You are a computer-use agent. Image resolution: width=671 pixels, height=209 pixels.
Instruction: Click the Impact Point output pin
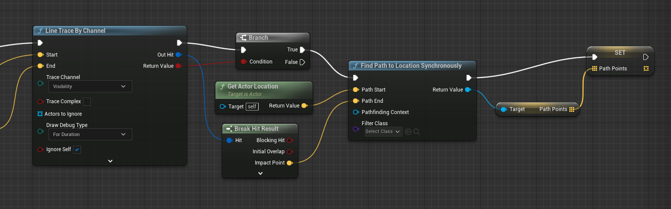click(x=289, y=163)
